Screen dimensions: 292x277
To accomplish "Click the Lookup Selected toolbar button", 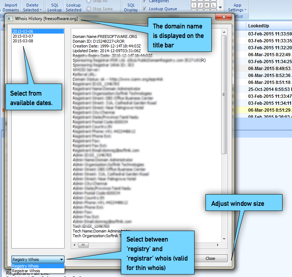I will 73,7.
